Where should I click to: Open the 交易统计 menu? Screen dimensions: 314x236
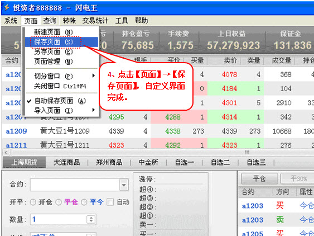95,21
